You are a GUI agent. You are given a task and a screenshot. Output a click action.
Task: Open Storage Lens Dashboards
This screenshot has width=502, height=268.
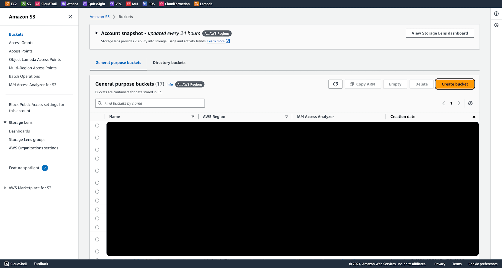pyautogui.click(x=19, y=131)
